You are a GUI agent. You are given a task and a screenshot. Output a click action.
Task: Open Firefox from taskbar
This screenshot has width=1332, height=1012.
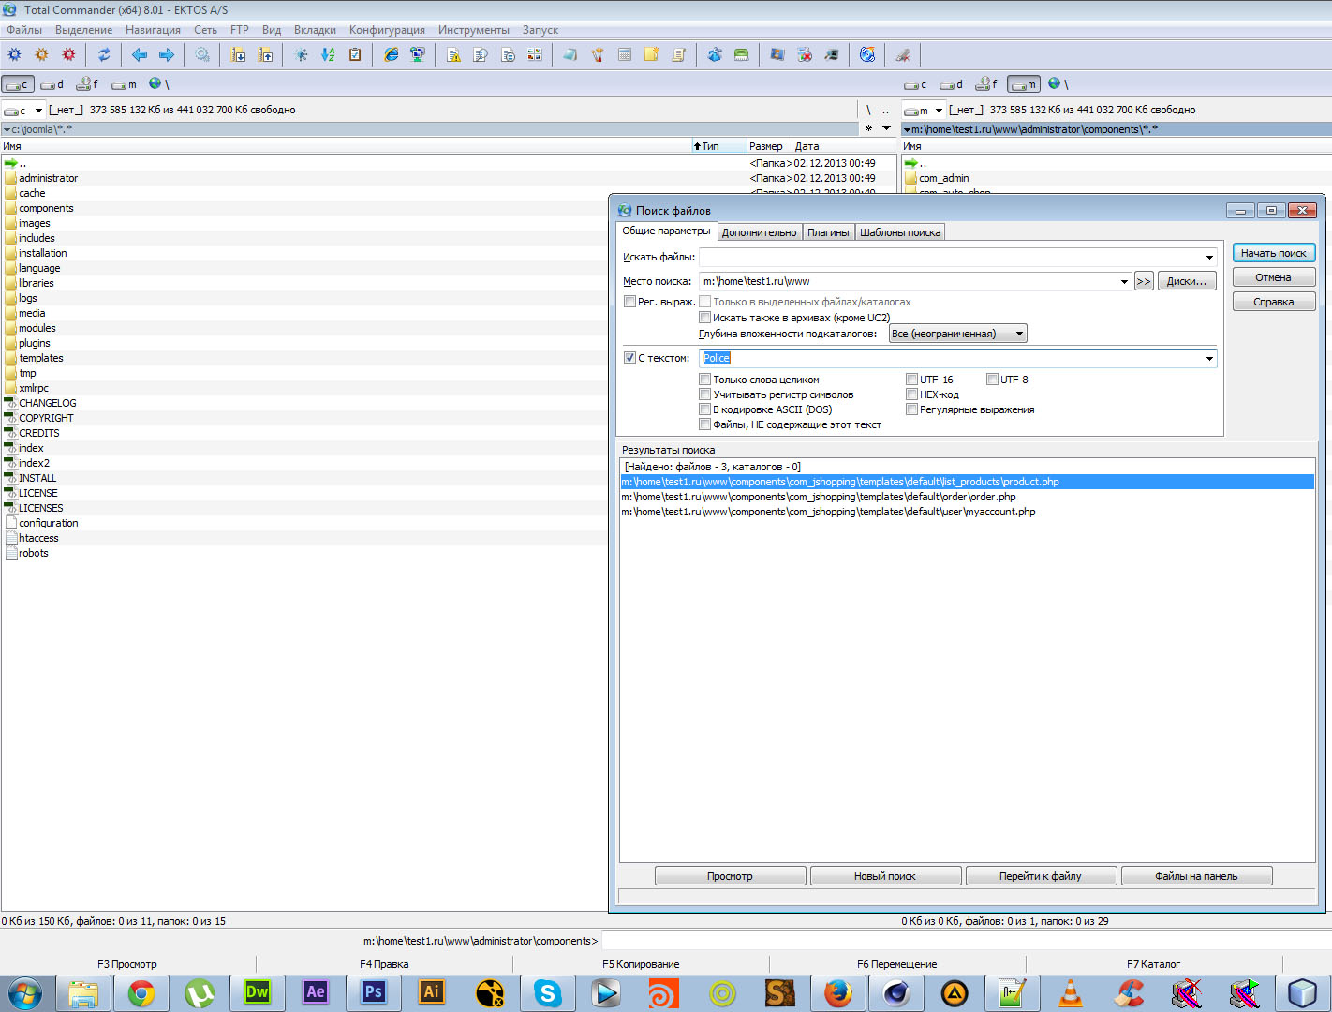click(x=838, y=993)
